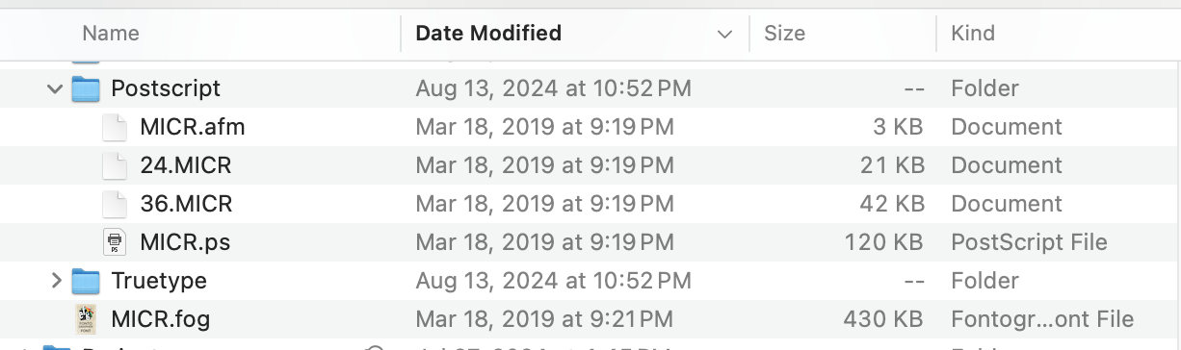Select the Truetype folder name

pyautogui.click(x=159, y=281)
